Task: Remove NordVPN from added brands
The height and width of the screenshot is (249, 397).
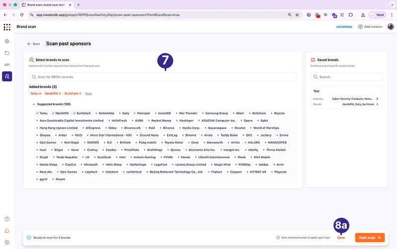Action: pos(60,94)
